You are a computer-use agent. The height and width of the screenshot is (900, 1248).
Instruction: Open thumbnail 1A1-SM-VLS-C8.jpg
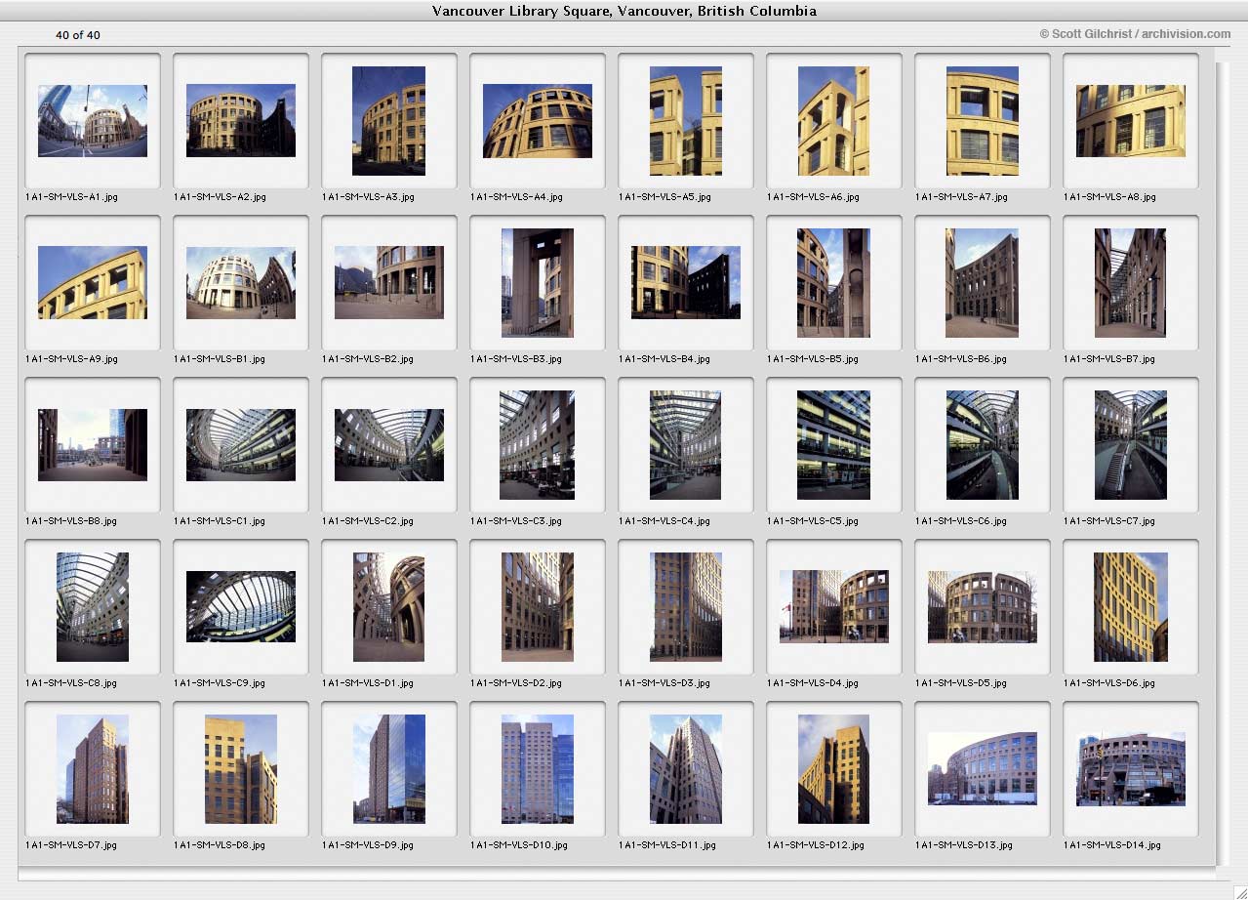point(93,607)
